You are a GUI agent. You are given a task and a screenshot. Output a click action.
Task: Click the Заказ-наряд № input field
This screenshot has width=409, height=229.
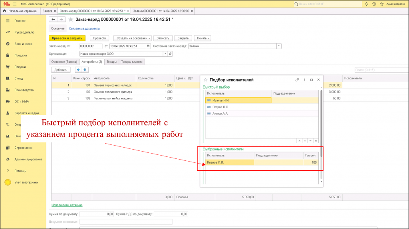click(91, 46)
